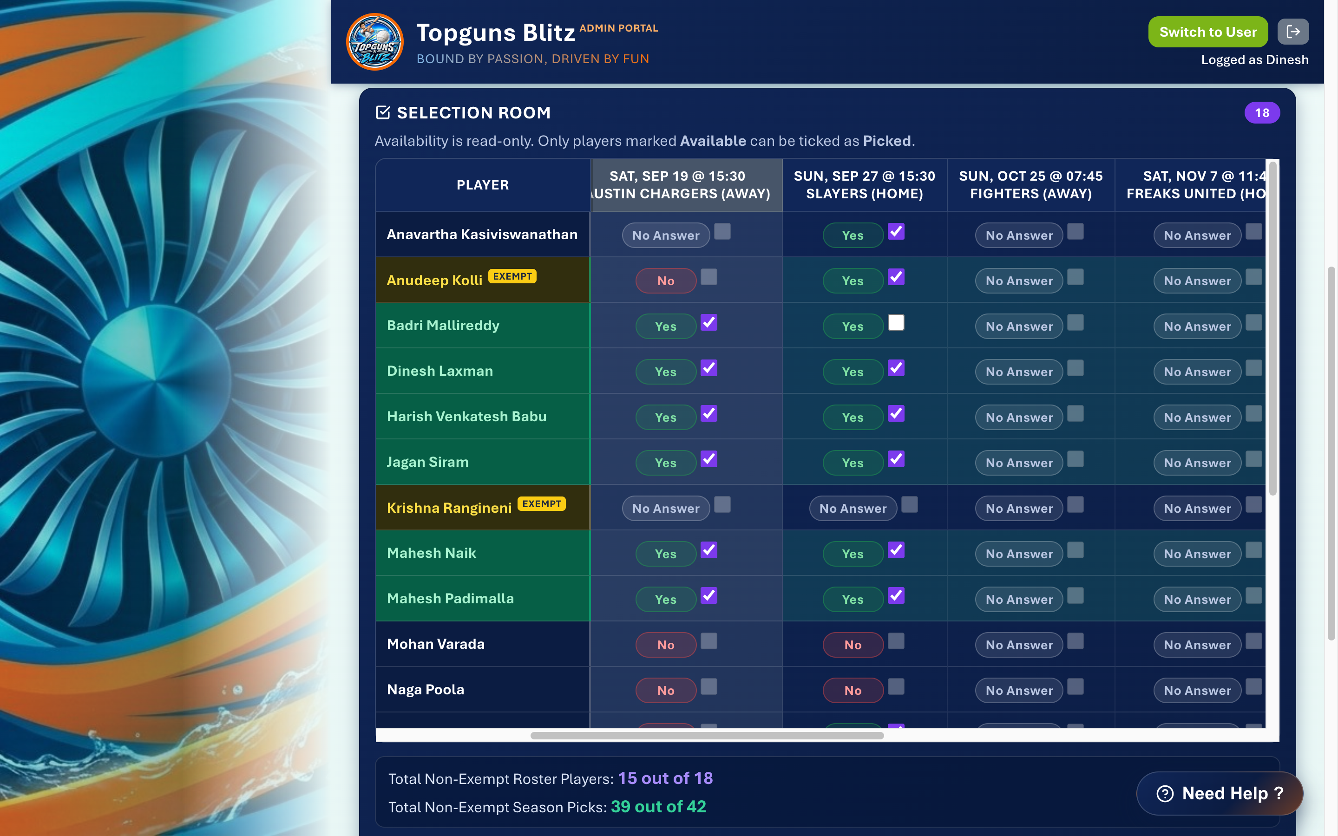The image size is (1338, 836).
Task: Uncheck Harish Venkatesh Babu's Sep 27 pick
Action: [x=896, y=413]
